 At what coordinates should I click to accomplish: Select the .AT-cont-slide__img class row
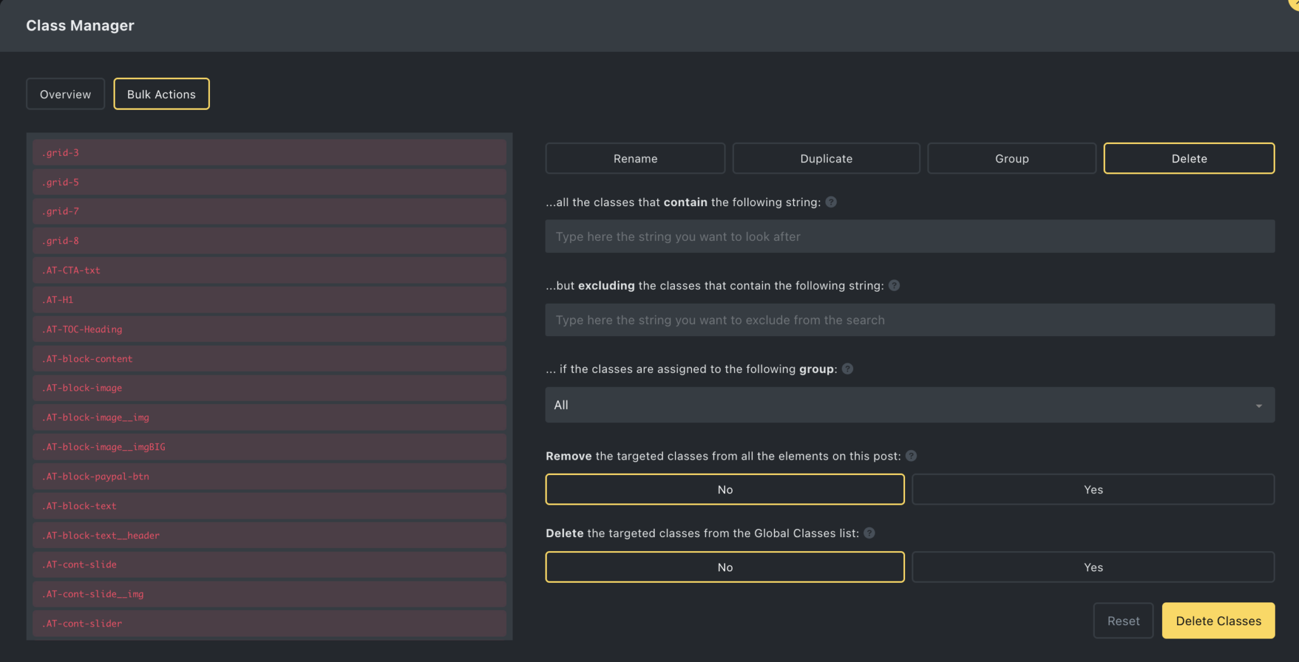tap(270, 594)
